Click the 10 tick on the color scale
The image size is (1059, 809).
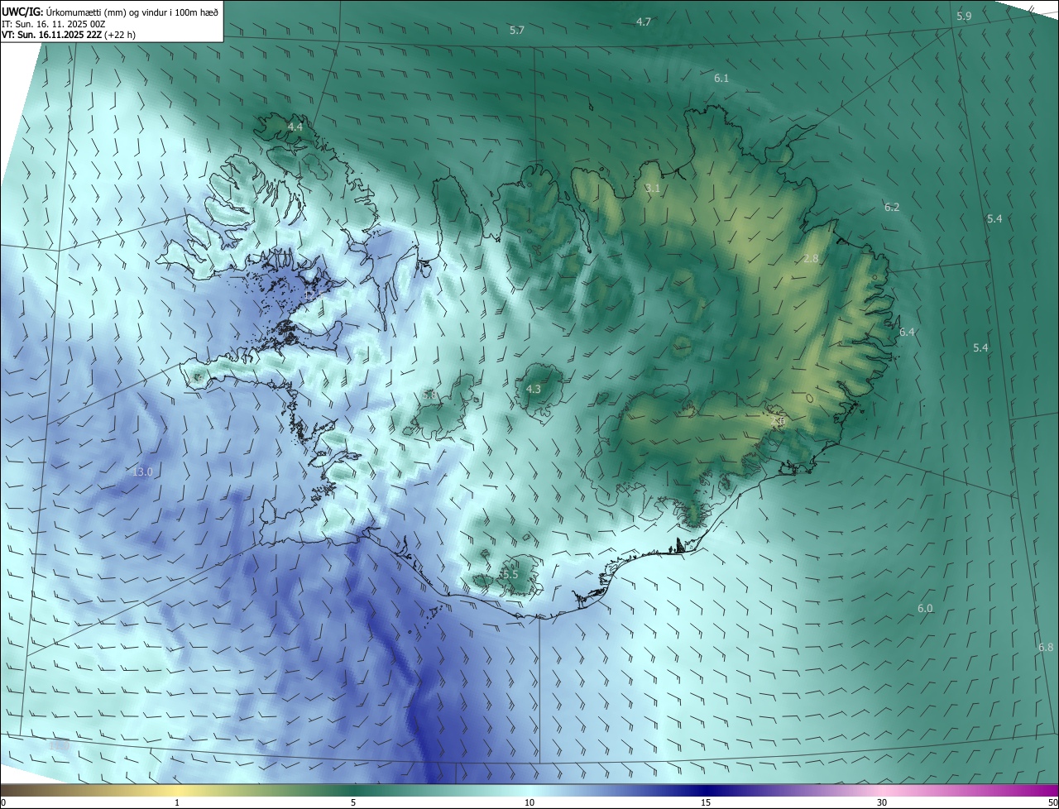(529, 802)
